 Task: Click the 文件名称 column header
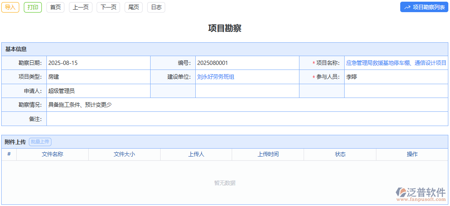pos(53,154)
